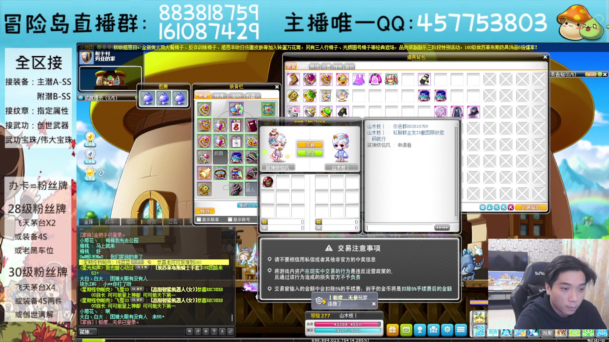609x342 pixels.
Task: Select the 公会 chat tab
Action: pos(173,222)
